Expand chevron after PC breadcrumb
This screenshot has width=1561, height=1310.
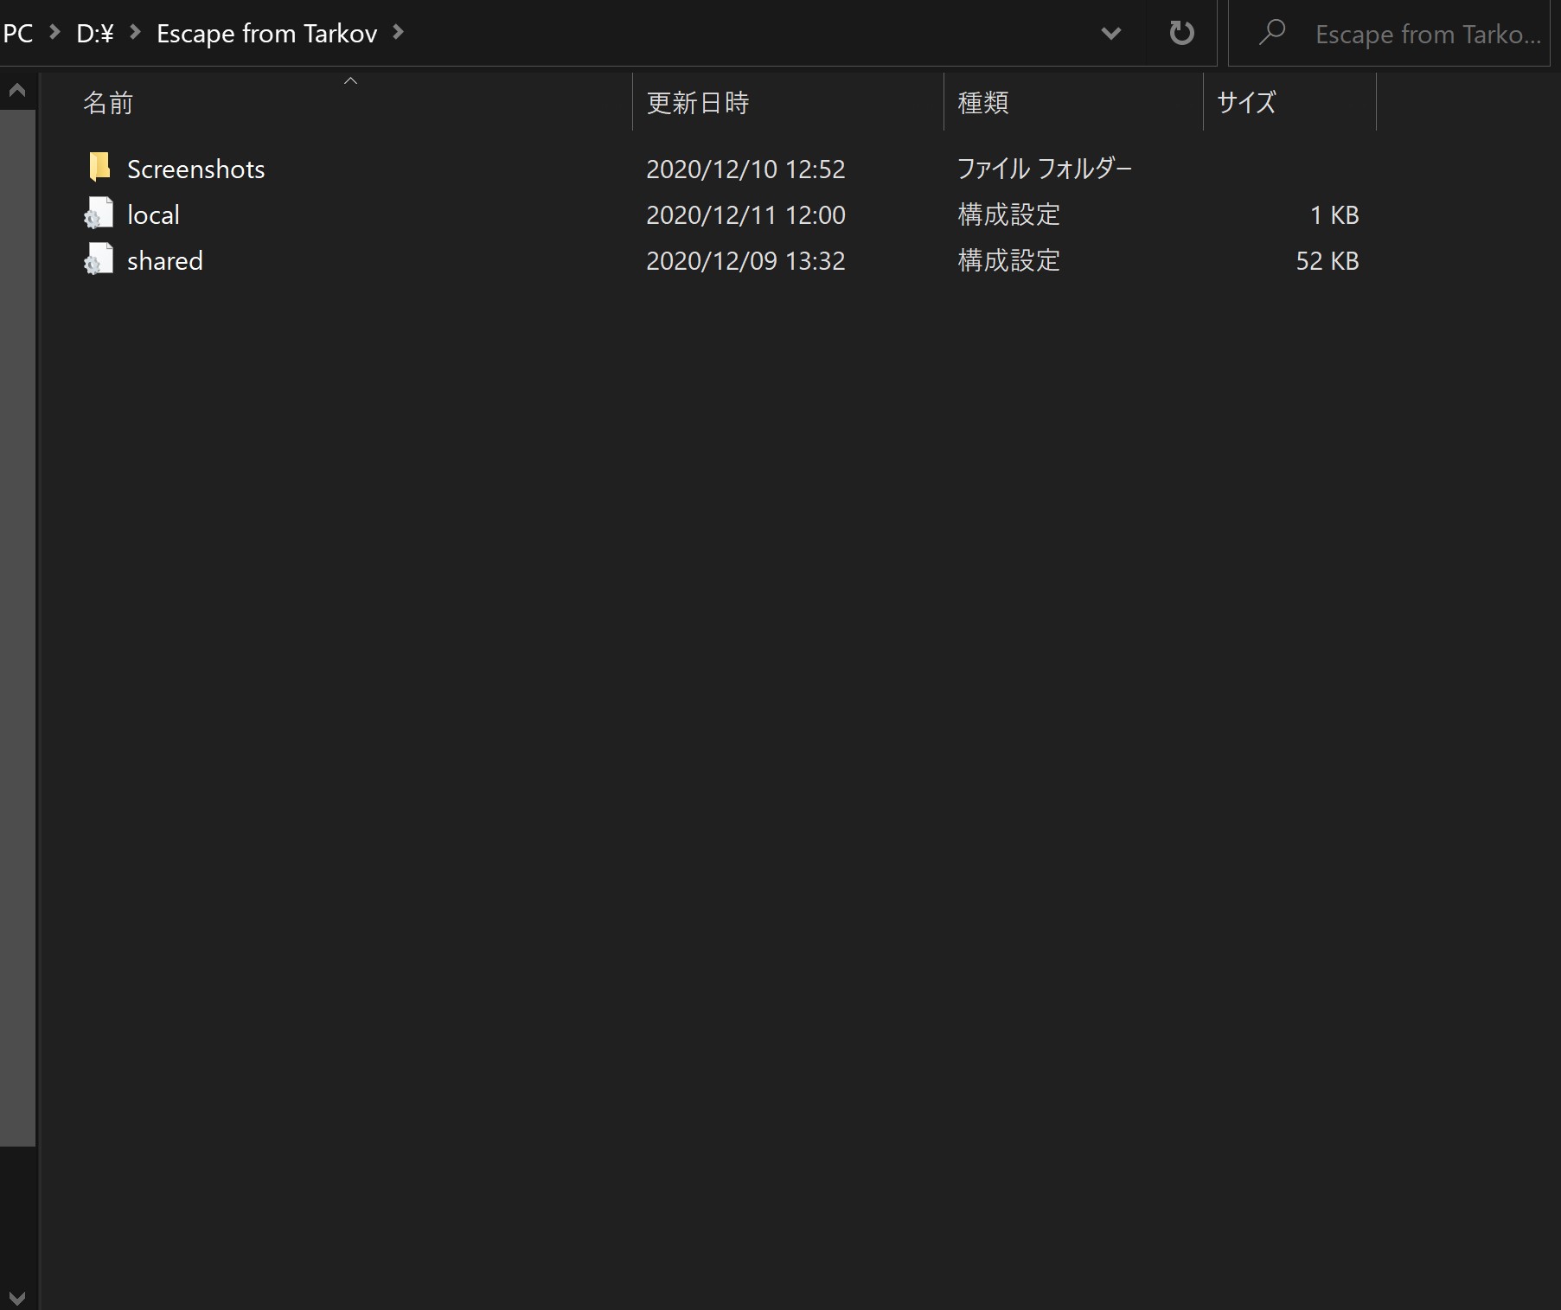click(x=54, y=32)
